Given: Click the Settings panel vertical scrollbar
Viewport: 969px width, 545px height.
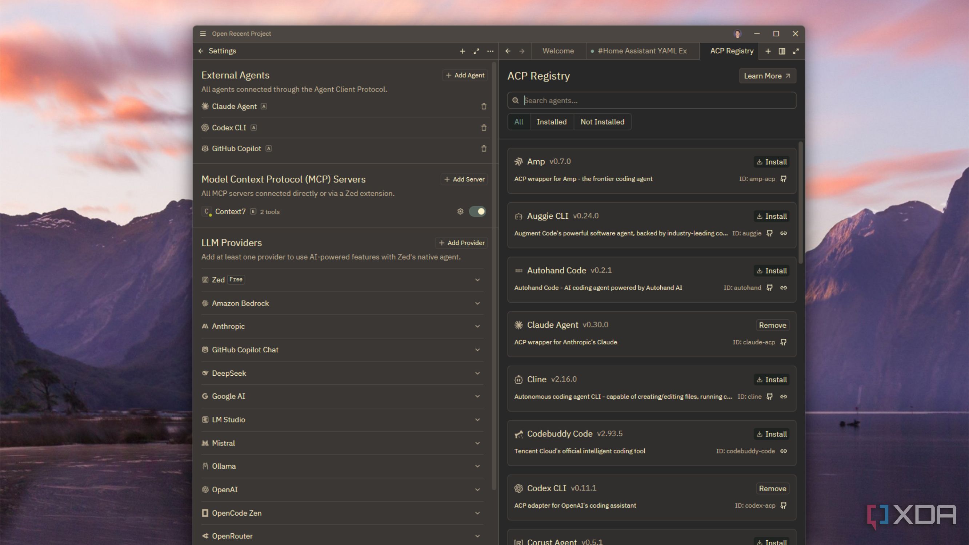Looking at the screenshot, I should pyautogui.click(x=494, y=276).
